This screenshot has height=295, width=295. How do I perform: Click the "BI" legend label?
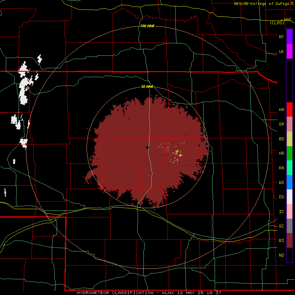[x=281, y=241]
